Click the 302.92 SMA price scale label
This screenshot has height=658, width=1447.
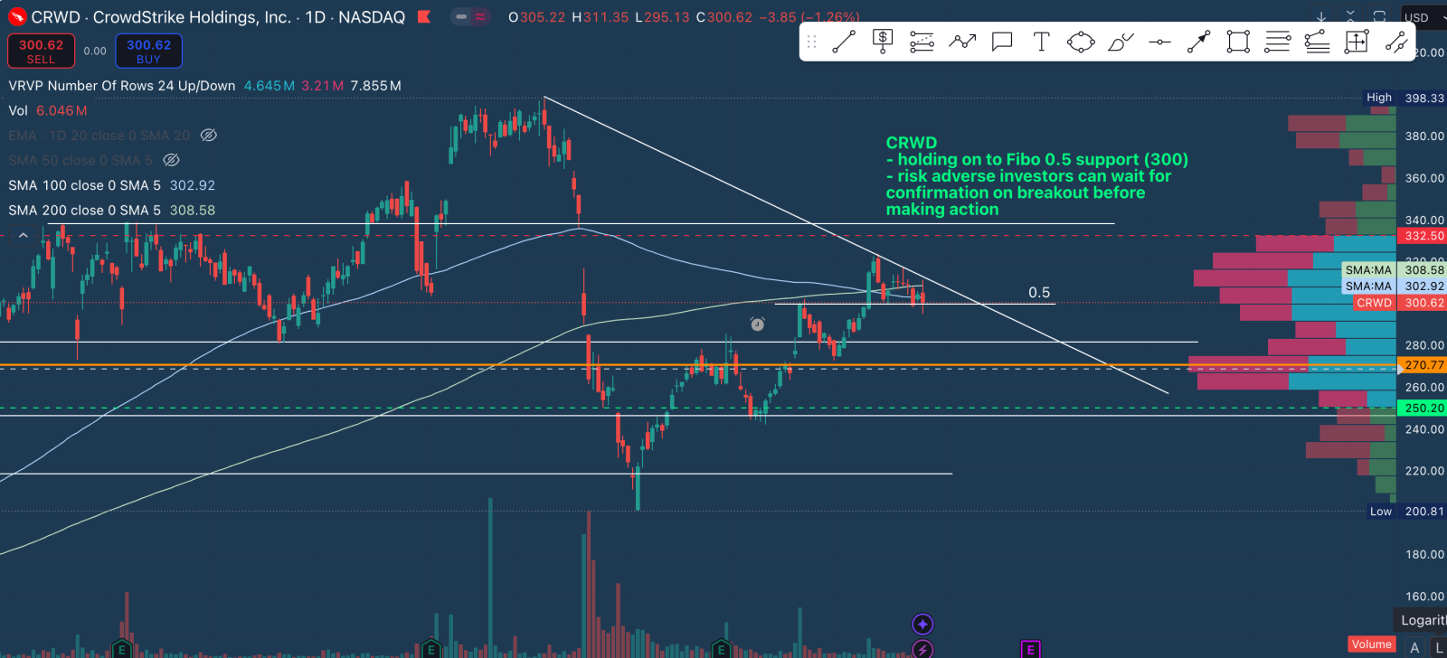1423,286
